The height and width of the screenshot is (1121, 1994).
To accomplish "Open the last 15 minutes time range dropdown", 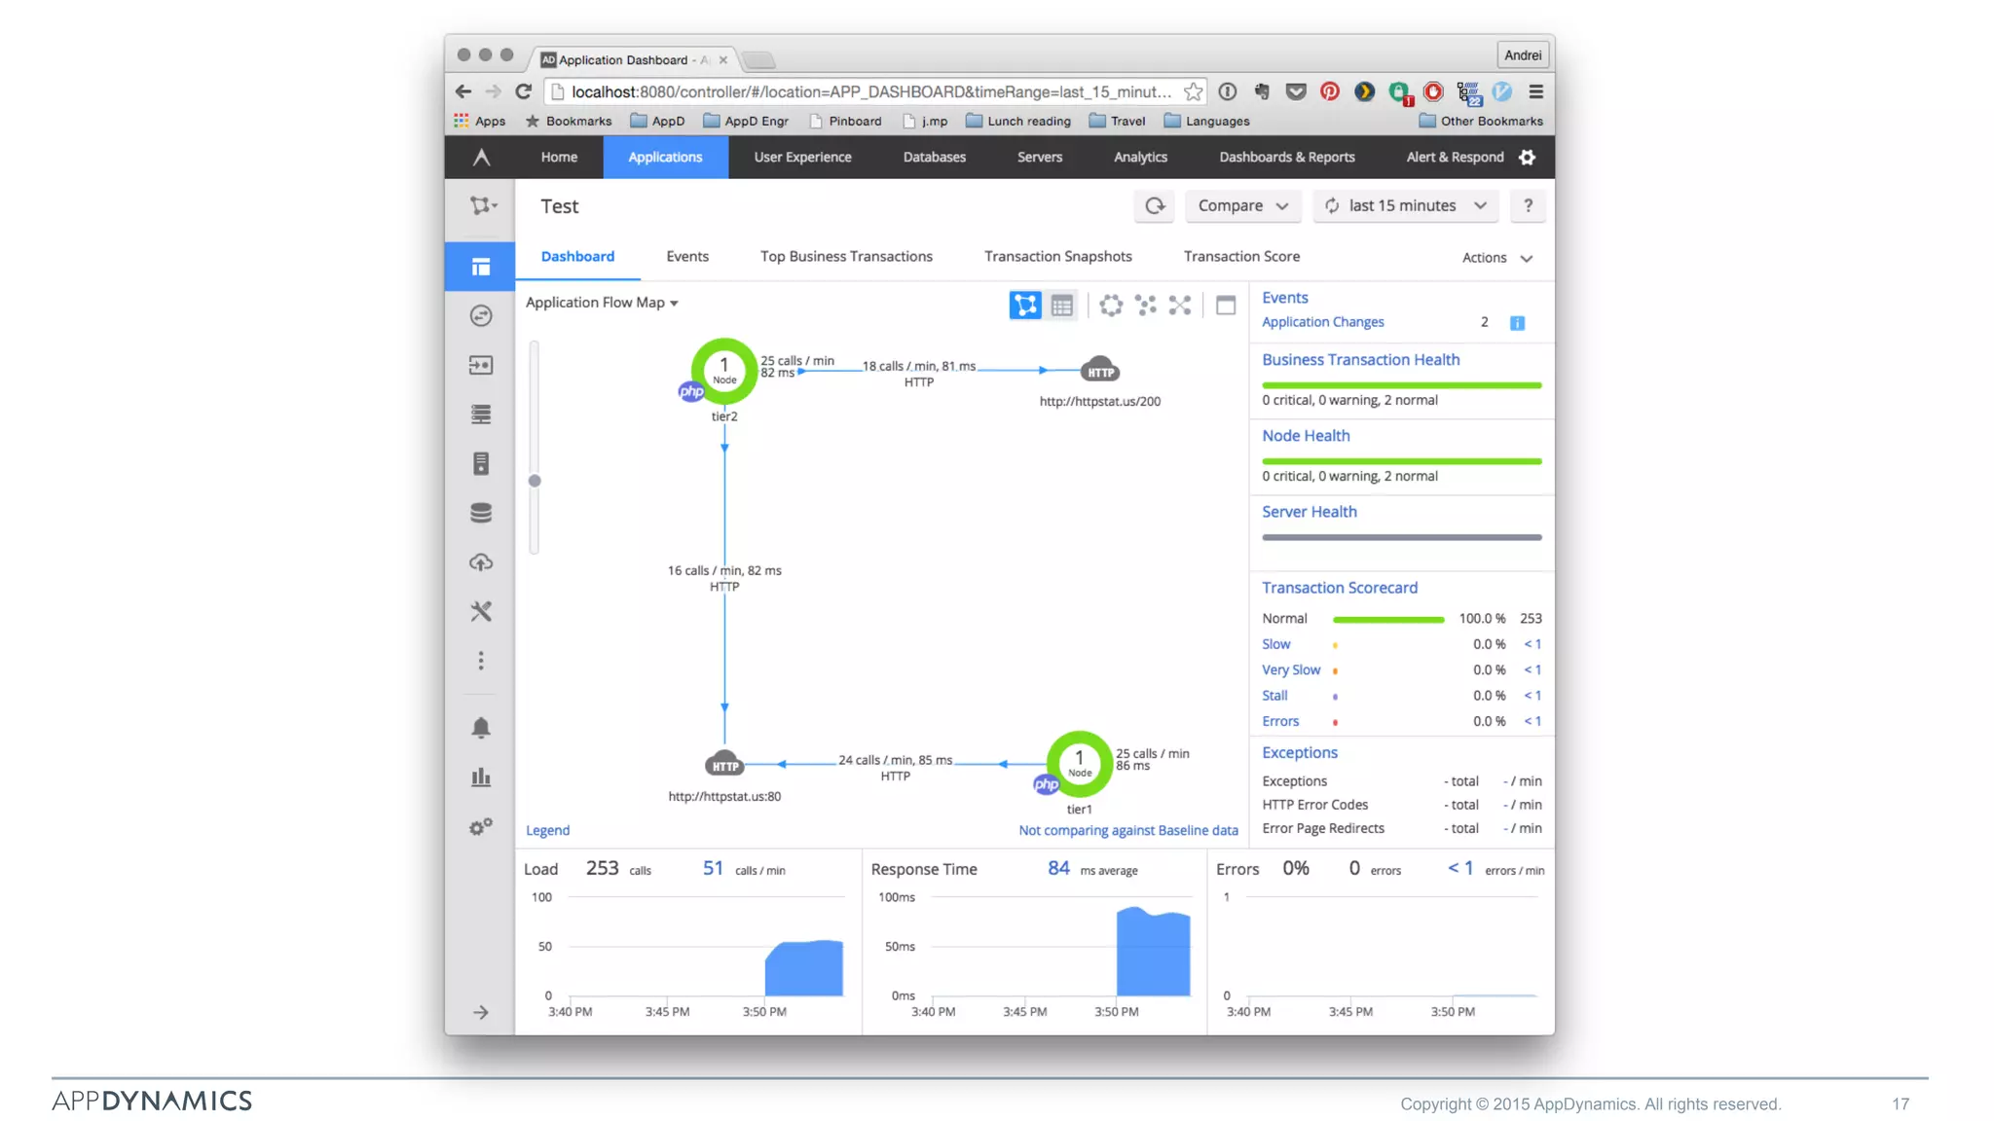I will point(1406,205).
